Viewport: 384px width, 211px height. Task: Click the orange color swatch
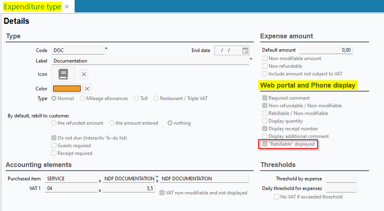click(x=67, y=89)
